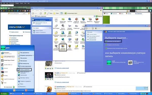Open the Сканеры и камеры icon
The image size is (152, 95).
pos(77,41)
